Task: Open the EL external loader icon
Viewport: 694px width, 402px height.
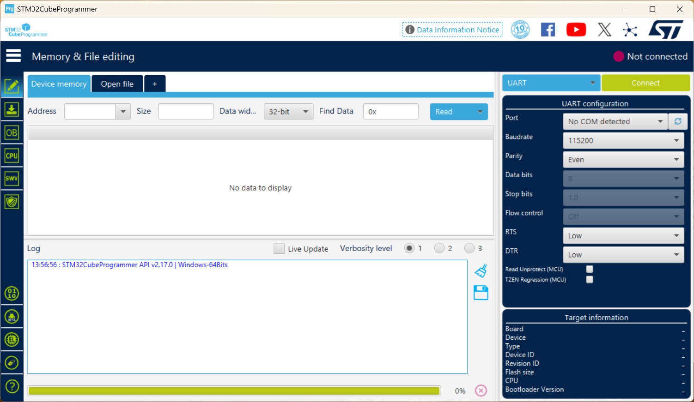Action: (x=12, y=340)
